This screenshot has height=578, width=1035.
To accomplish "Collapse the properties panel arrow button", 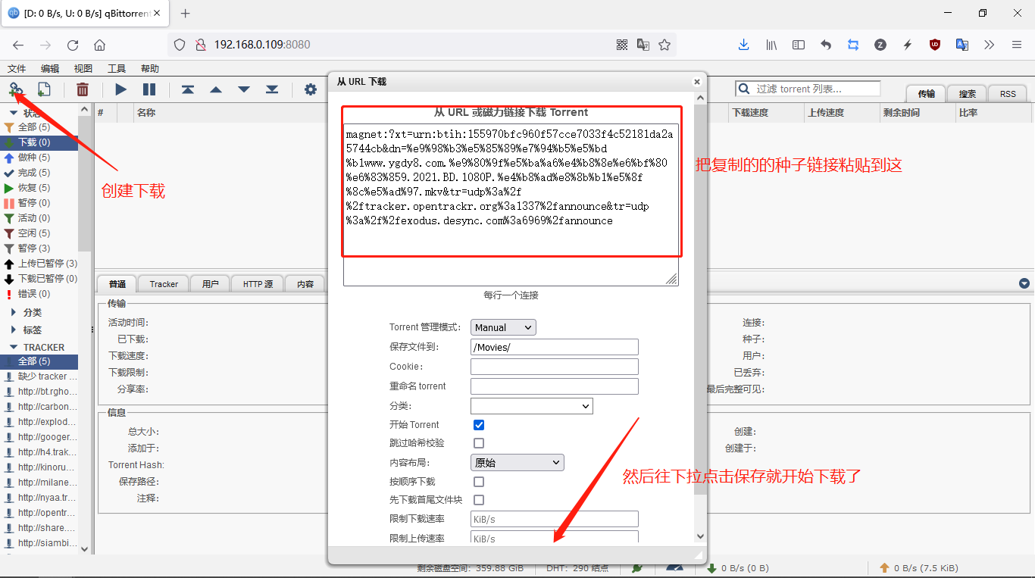I will tap(1024, 283).
